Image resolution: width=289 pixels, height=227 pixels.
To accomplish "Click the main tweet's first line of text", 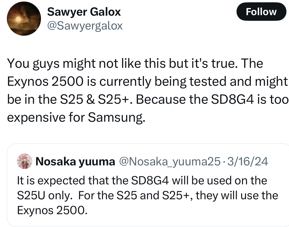I will [x=135, y=63].
